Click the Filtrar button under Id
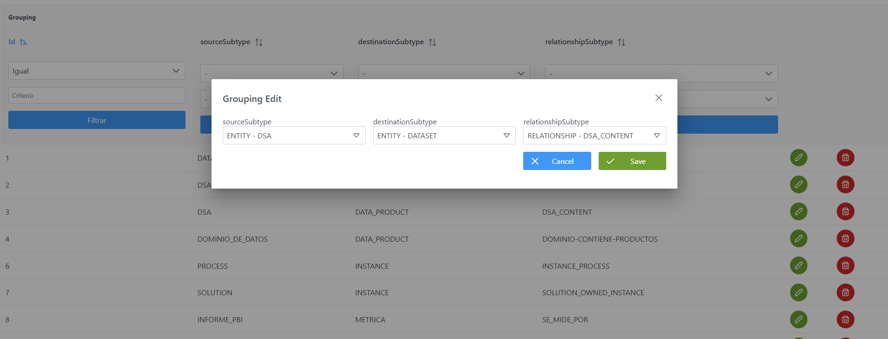Screen dimensions: 888x339 (x=96, y=120)
